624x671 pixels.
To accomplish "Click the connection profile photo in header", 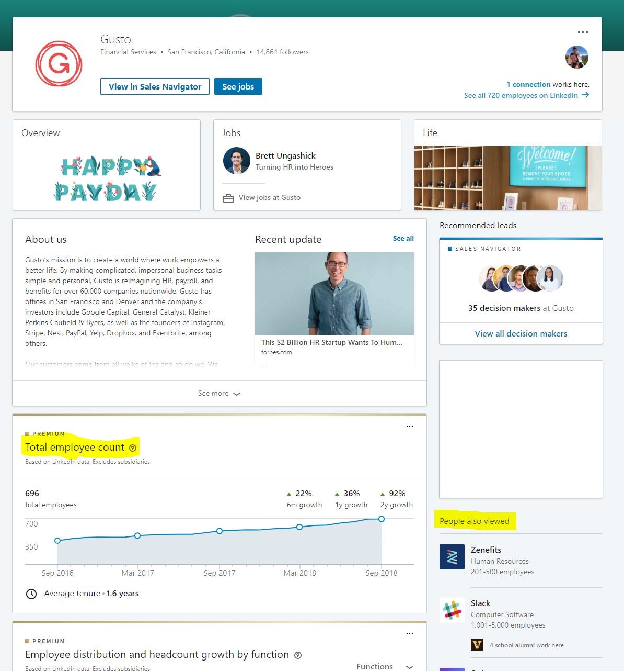I will pos(577,57).
